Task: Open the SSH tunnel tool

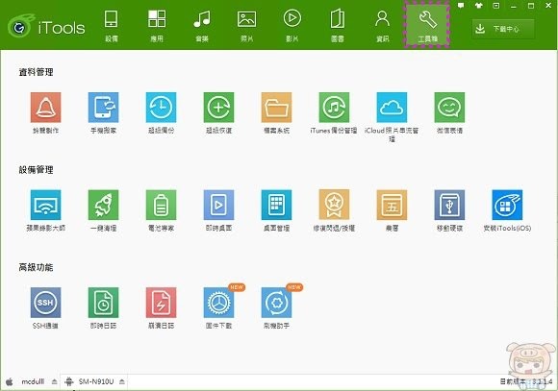Action: 45,302
